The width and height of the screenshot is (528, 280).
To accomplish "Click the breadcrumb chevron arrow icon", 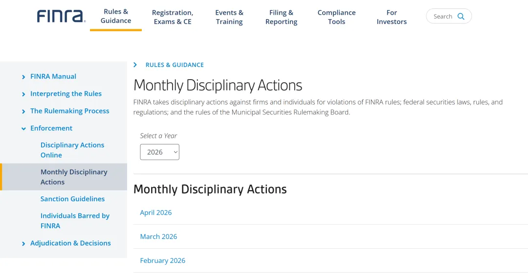I will (x=135, y=65).
